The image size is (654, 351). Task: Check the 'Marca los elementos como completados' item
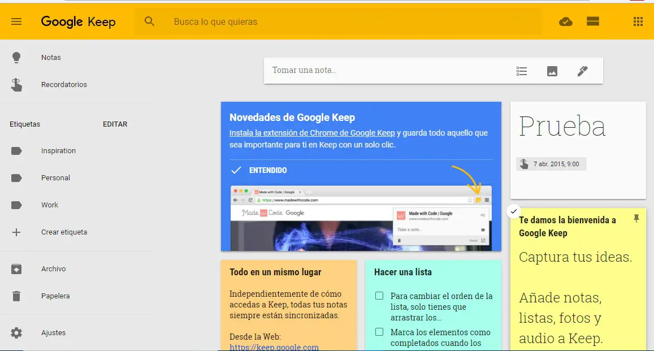[x=379, y=332]
